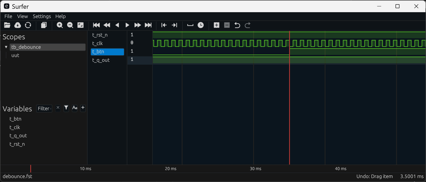Reload the waveform file

tap(28, 25)
